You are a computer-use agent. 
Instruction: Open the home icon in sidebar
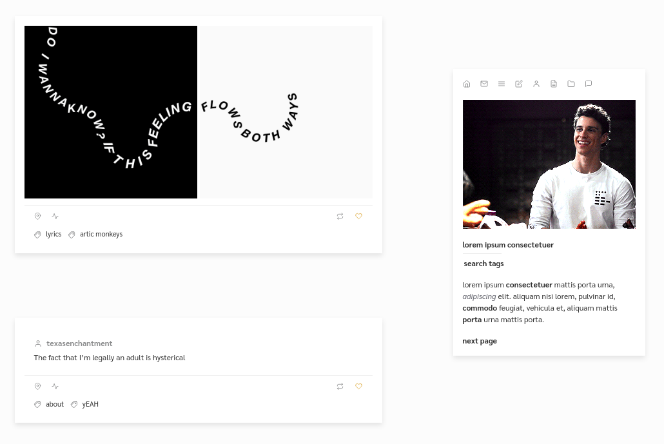tap(467, 84)
